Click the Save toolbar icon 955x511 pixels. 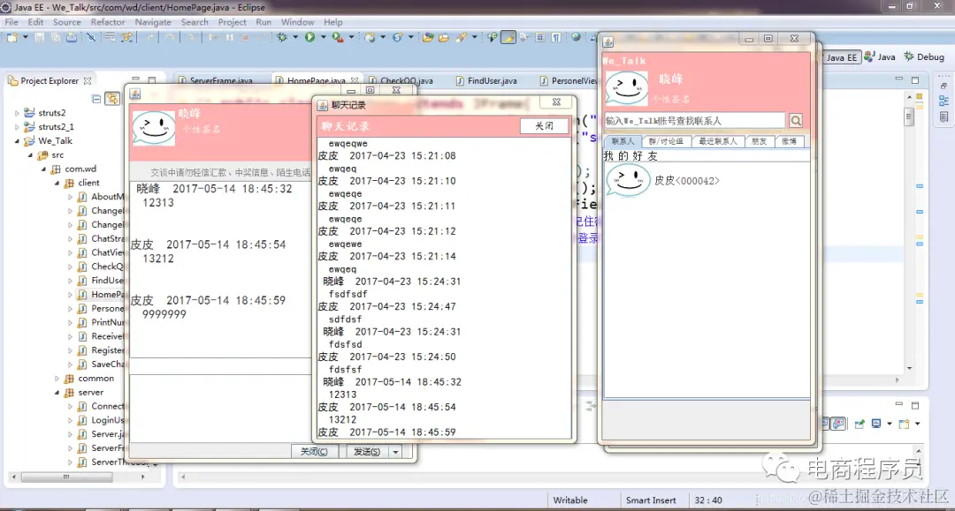(39, 38)
